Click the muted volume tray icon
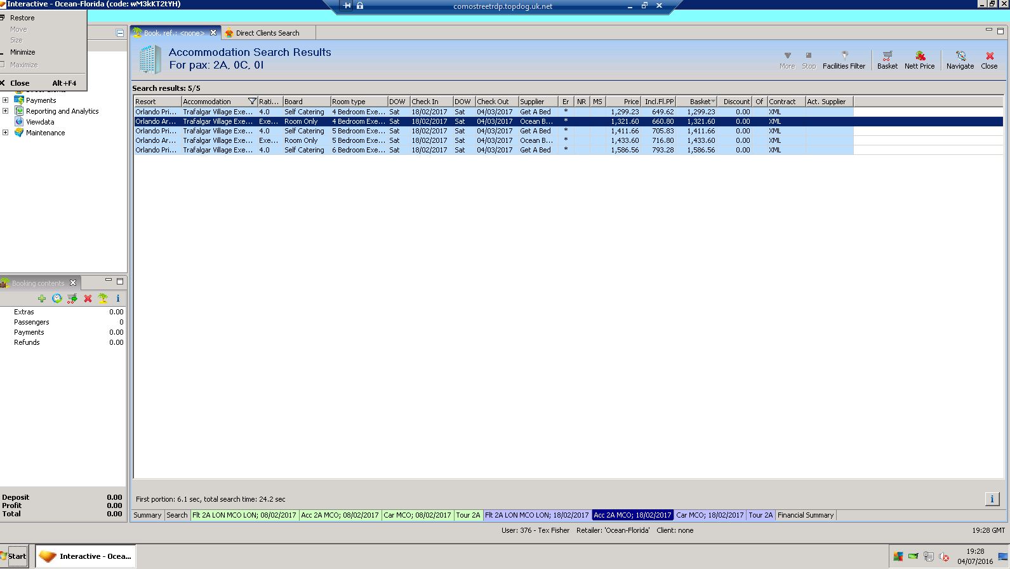Image resolution: width=1010 pixels, height=569 pixels. pyautogui.click(x=944, y=557)
